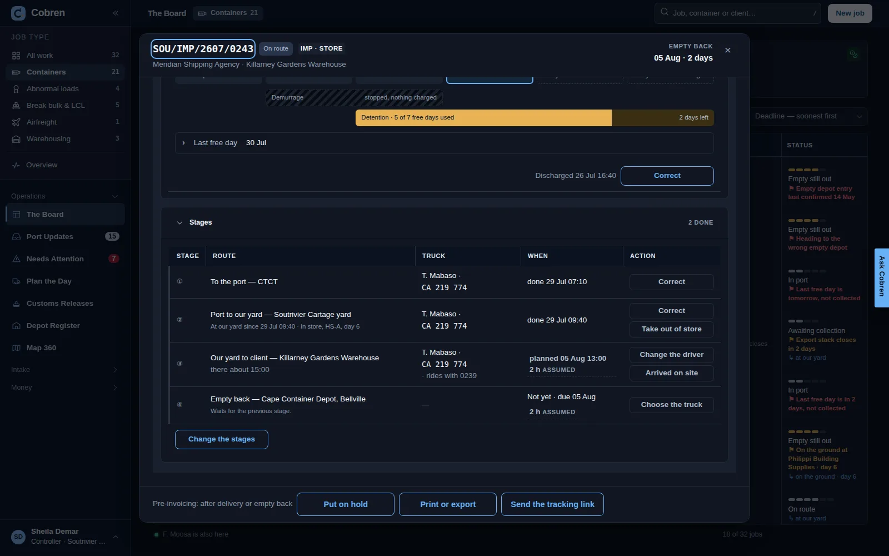Screen dimensions: 889x556
Task: Expand the Money section
Action: 65,387
